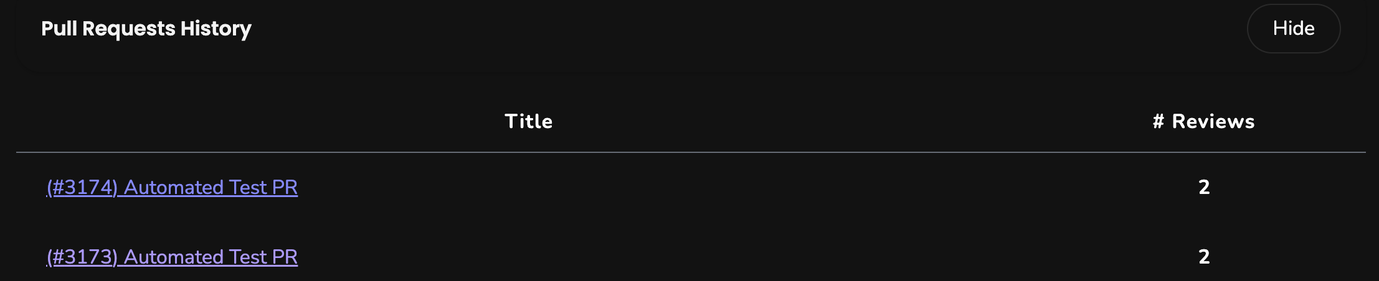
Task: Select the review count for PR #3173
Action: [1204, 257]
